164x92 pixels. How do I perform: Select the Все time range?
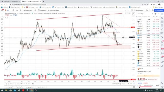tap(29, 84)
